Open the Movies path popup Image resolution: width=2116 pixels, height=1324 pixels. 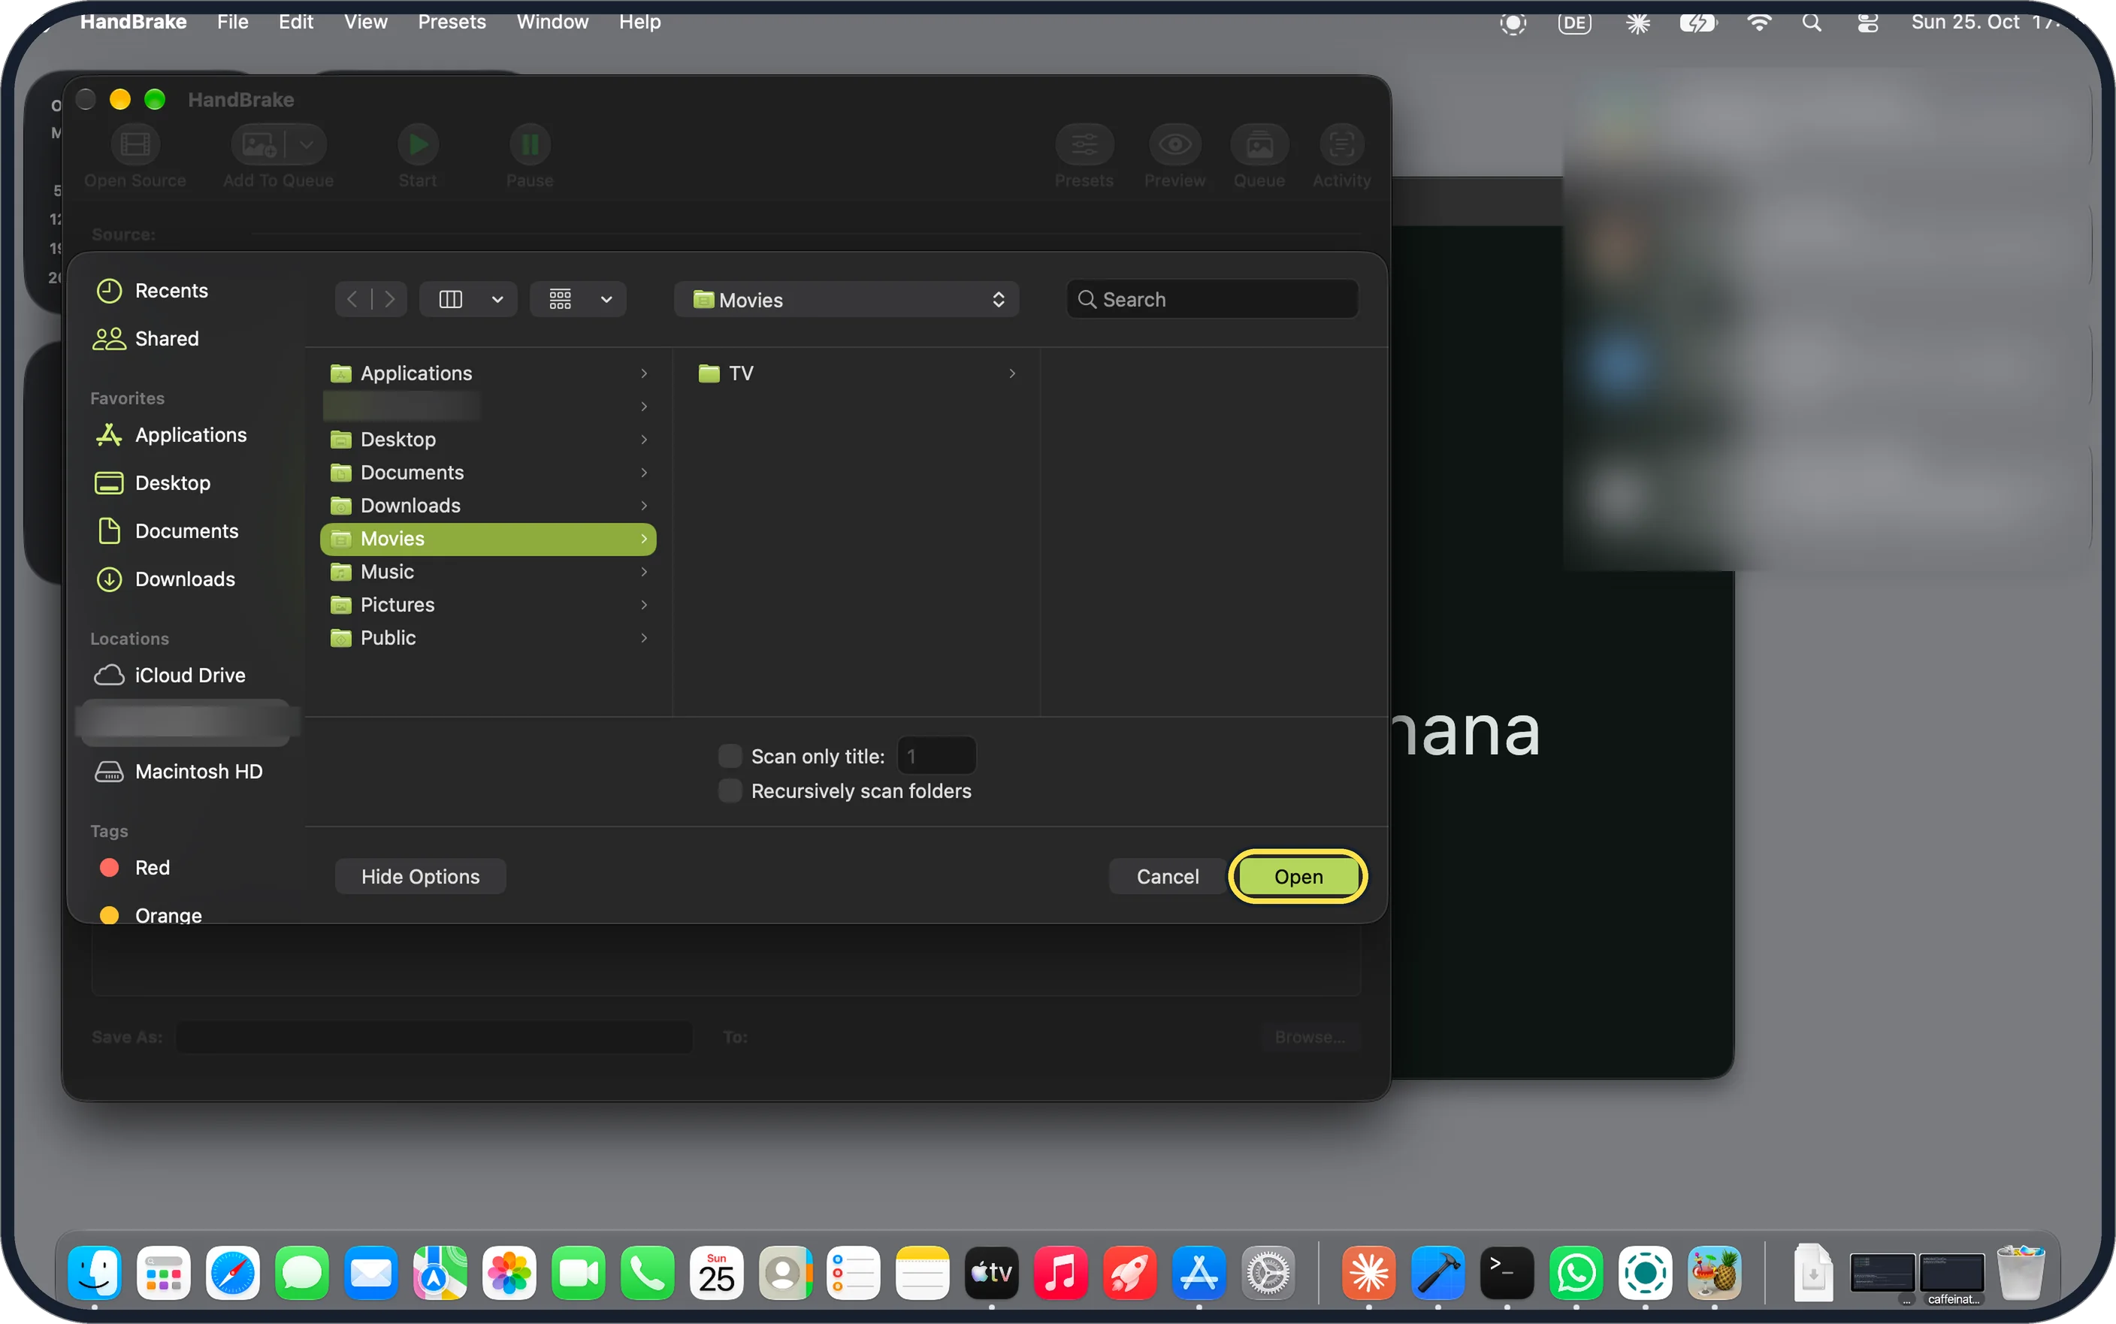[847, 300]
